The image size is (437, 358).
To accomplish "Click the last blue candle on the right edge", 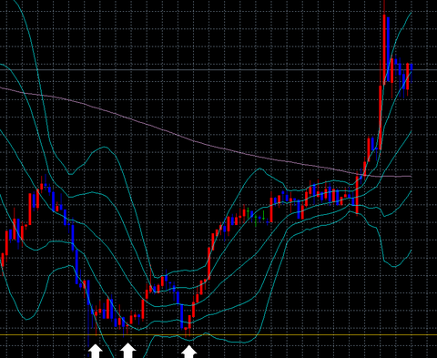I will 412,67.
